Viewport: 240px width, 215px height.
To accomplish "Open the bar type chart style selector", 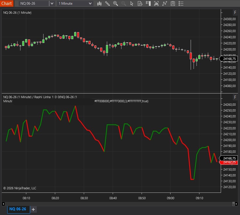I will pyautogui.click(x=99, y=4).
